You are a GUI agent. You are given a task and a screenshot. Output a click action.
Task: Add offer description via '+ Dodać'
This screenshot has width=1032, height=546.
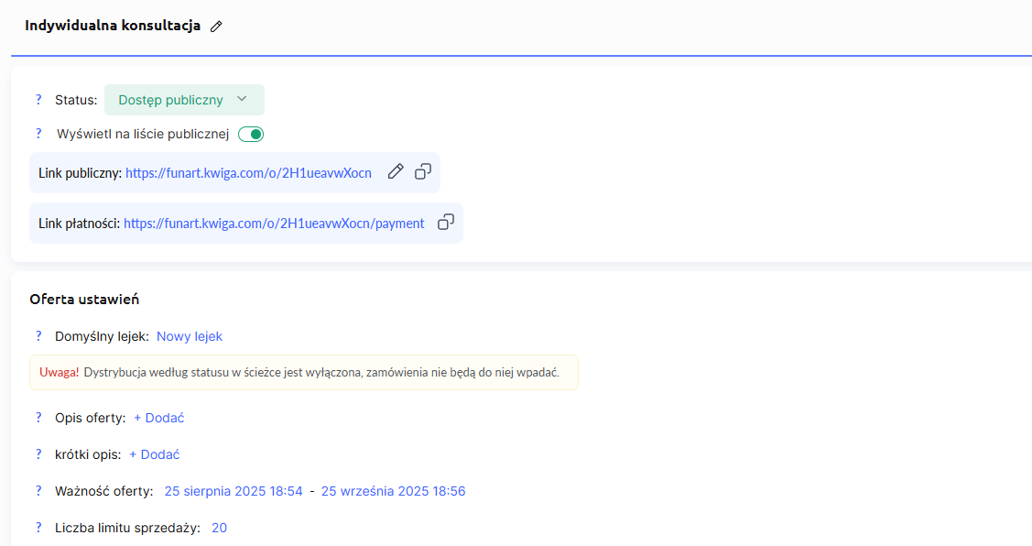(158, 419)
